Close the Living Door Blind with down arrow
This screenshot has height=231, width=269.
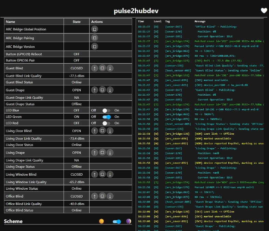110,131
